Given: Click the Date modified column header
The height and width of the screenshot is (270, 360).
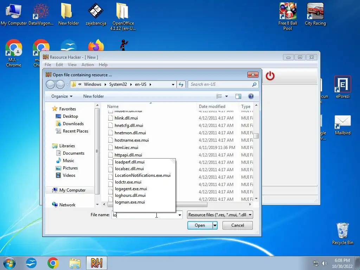Looking at the screenshot, I should click(217, 107).
